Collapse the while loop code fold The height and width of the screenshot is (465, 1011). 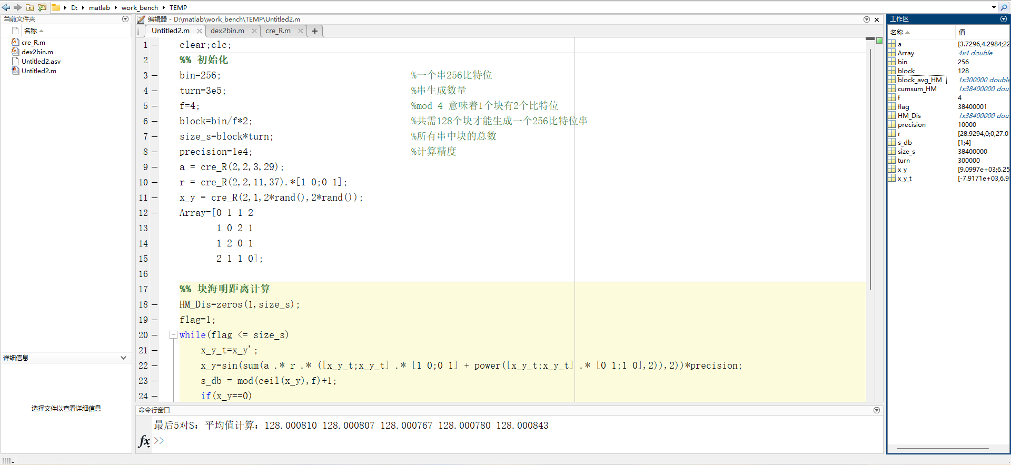tap(173, 334)
